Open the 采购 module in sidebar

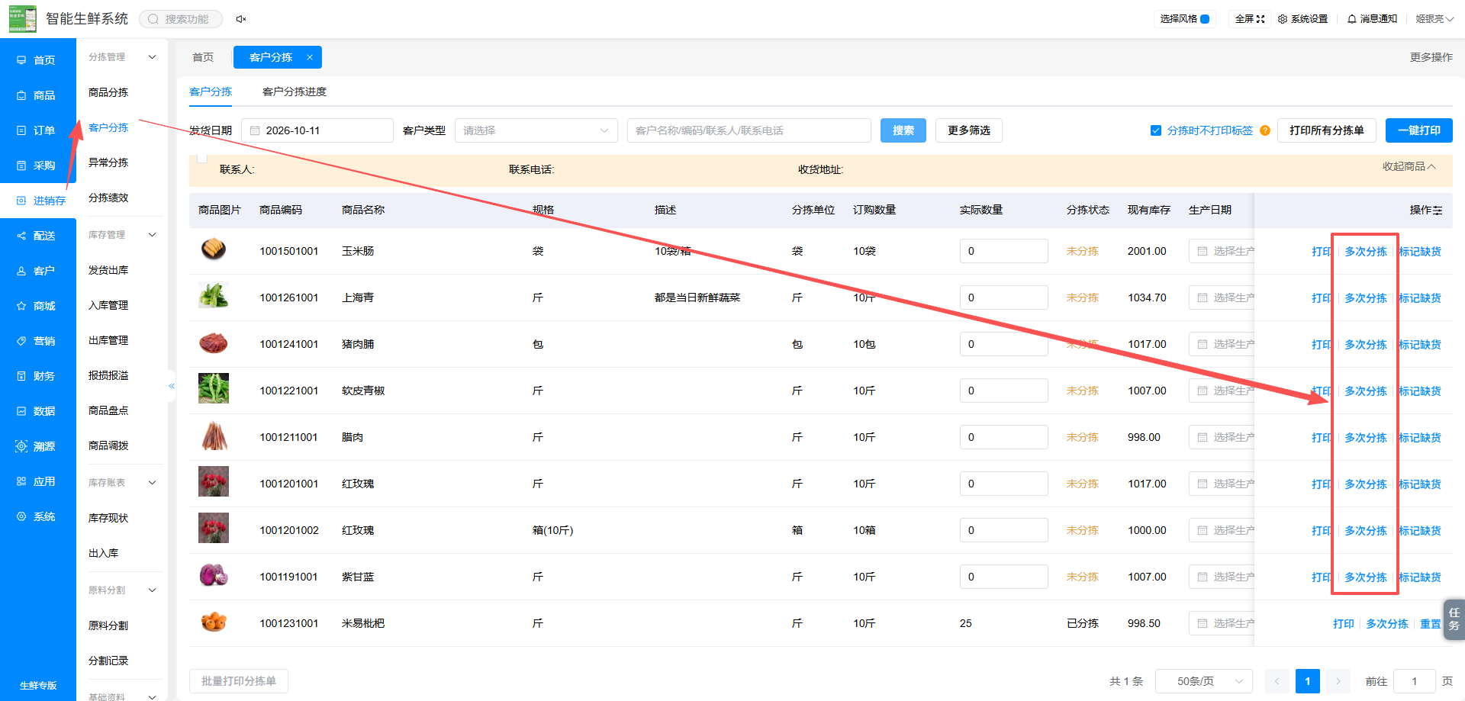click(37, 166)
